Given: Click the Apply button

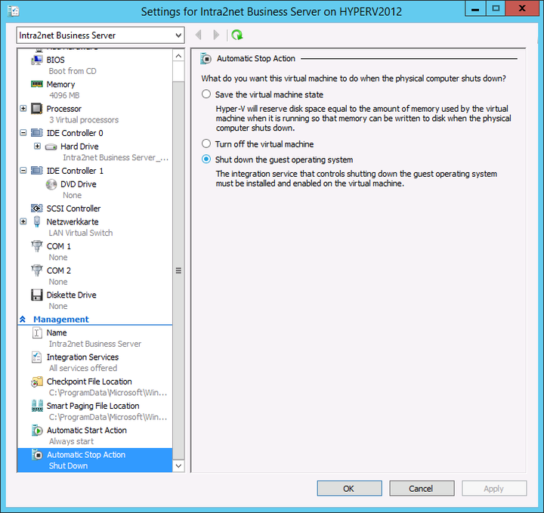Looking at the screenshot, I should tap(494, 488).
